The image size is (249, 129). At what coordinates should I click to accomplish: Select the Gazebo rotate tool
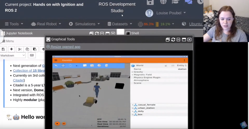70,66
